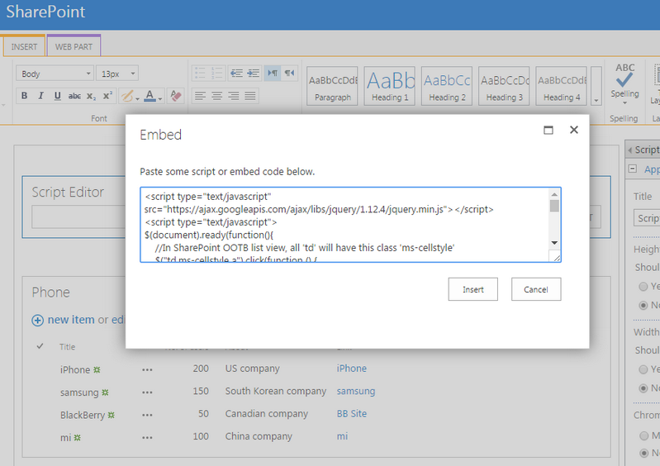Center align the text
Viewport: 660px width, 466px height.
(216, 96)
